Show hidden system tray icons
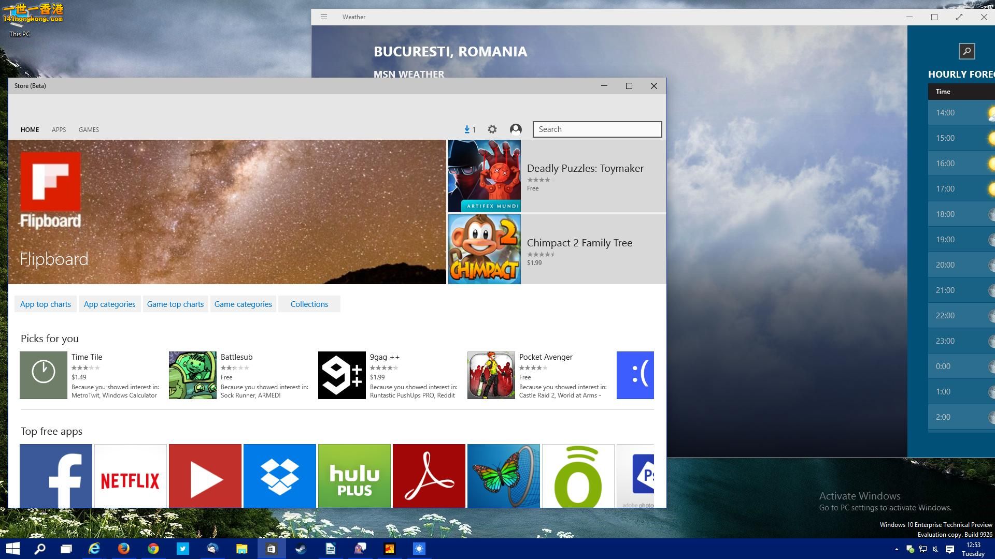 pos(897,549)
